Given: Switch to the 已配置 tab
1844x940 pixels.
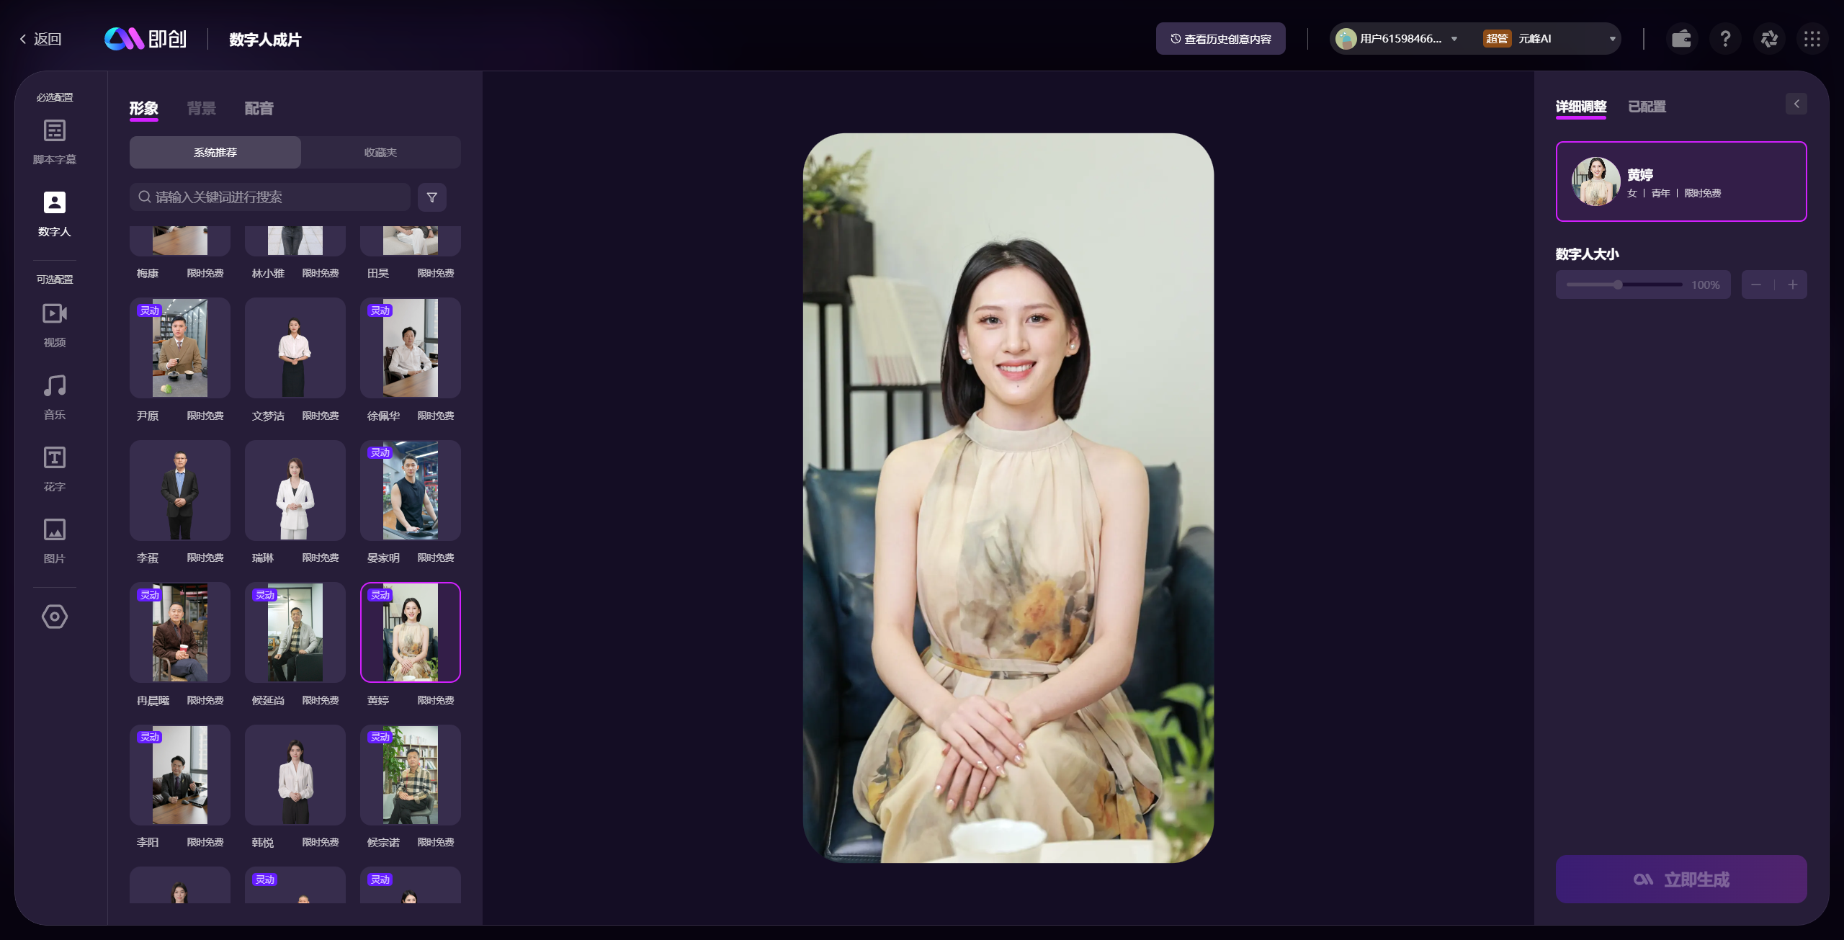Looking at the screenshot, I should 1647,107.
